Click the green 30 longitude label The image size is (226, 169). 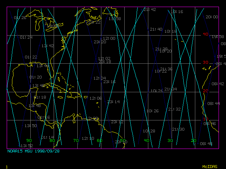click(x=170, y=140)
